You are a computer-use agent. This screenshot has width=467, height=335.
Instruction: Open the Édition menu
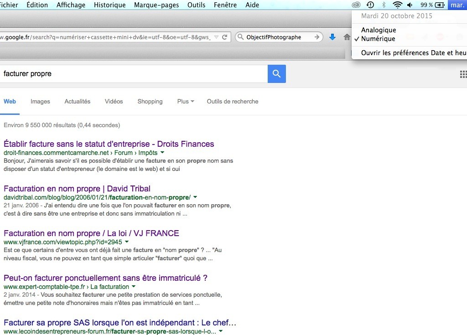tap(37, 5)
